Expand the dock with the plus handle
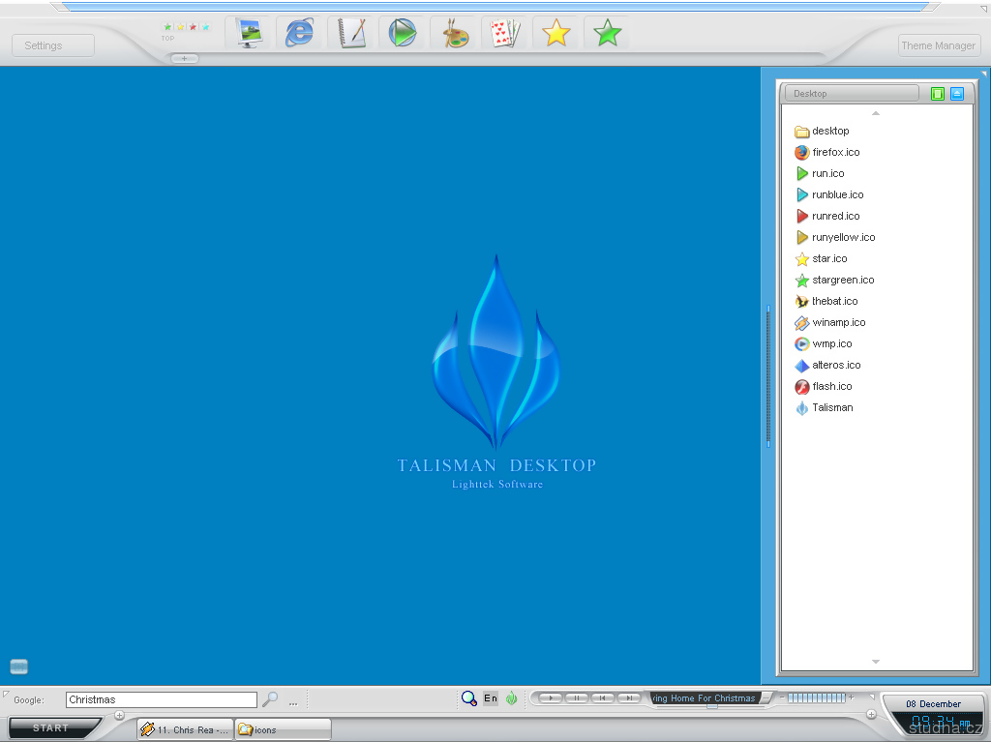Screen dimensions: 991x742 pos(184,59)
